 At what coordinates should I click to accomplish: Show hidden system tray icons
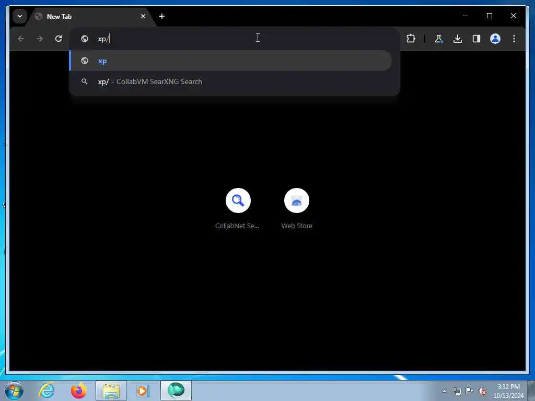(444, 392)
